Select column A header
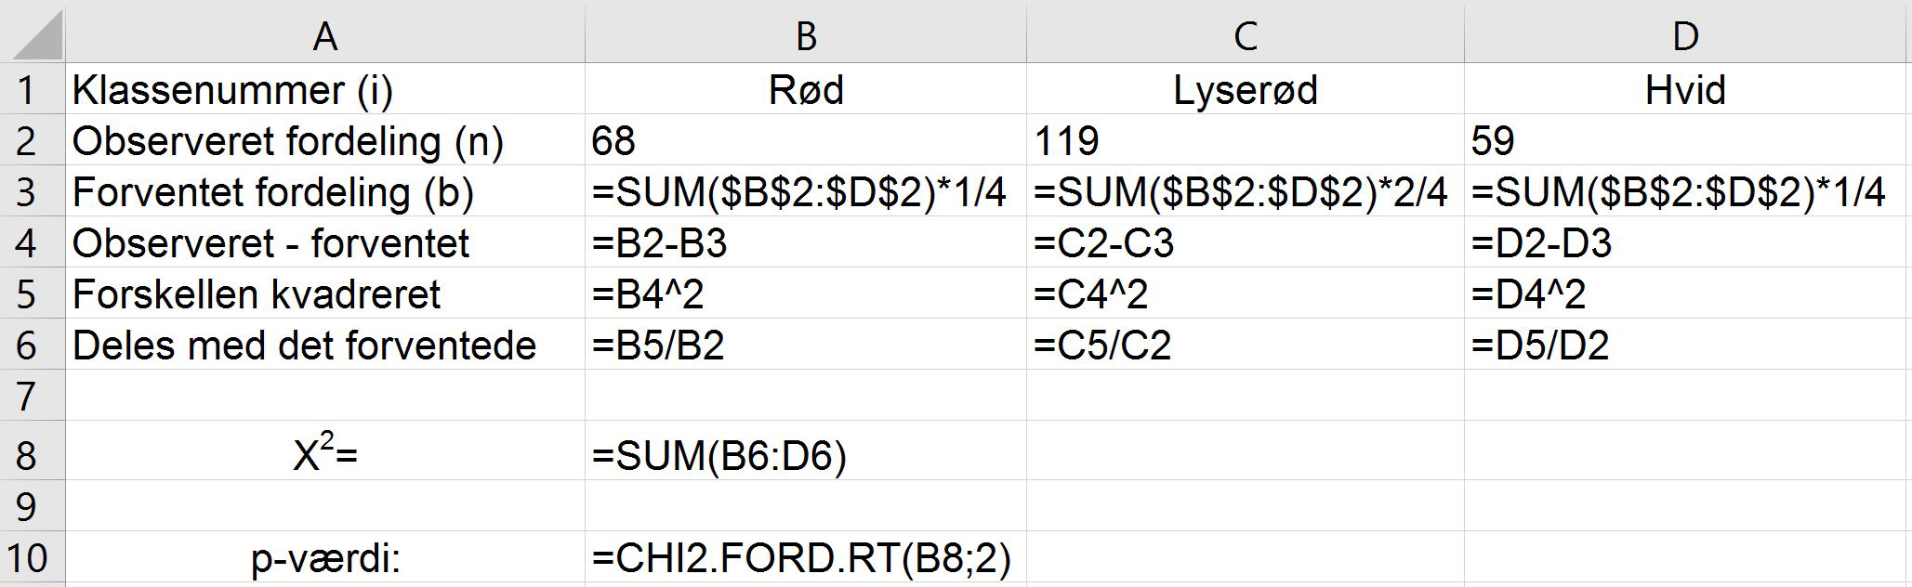This screenshot has width=1912, height=587. tap(324, 35)
